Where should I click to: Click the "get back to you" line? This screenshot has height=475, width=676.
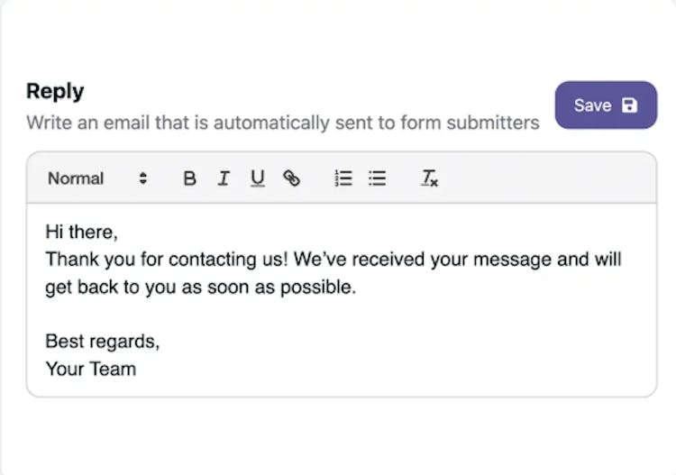click(200, 287)
